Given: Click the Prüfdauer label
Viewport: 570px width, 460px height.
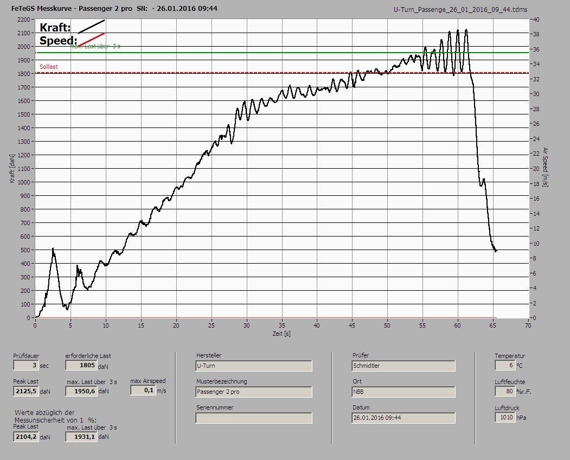Looking at the screenshot, I should coord(26,356).
